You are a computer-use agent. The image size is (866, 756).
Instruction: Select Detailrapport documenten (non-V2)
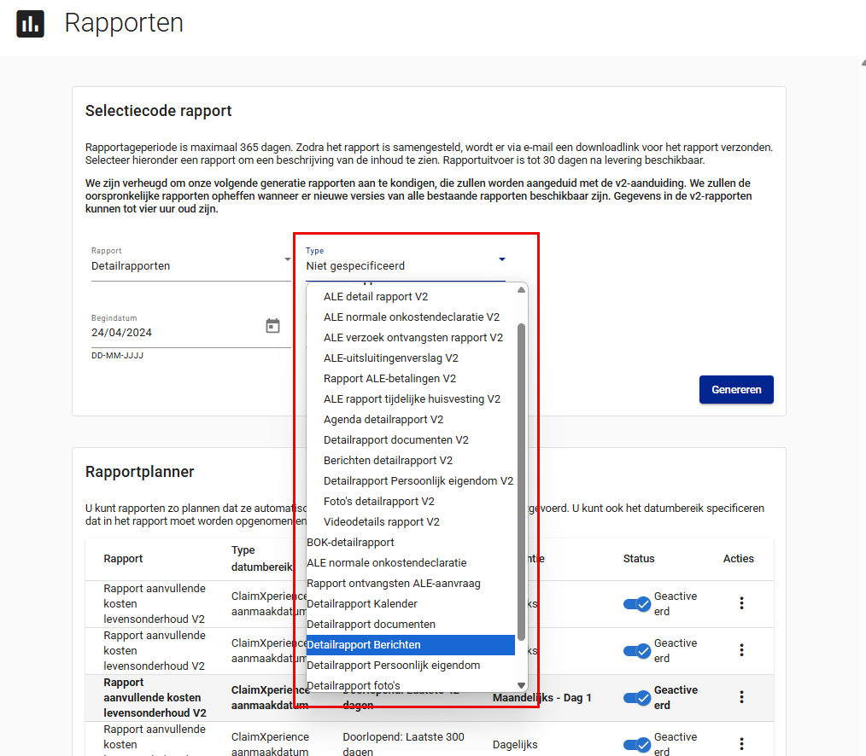pyautogui.click(x=411, y=624)
